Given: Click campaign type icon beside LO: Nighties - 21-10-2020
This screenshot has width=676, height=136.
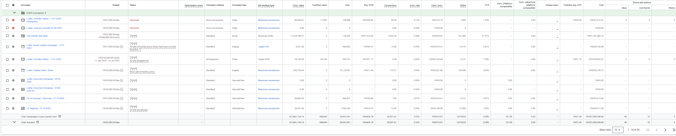Looking at the screenshot, I should 23,108.
